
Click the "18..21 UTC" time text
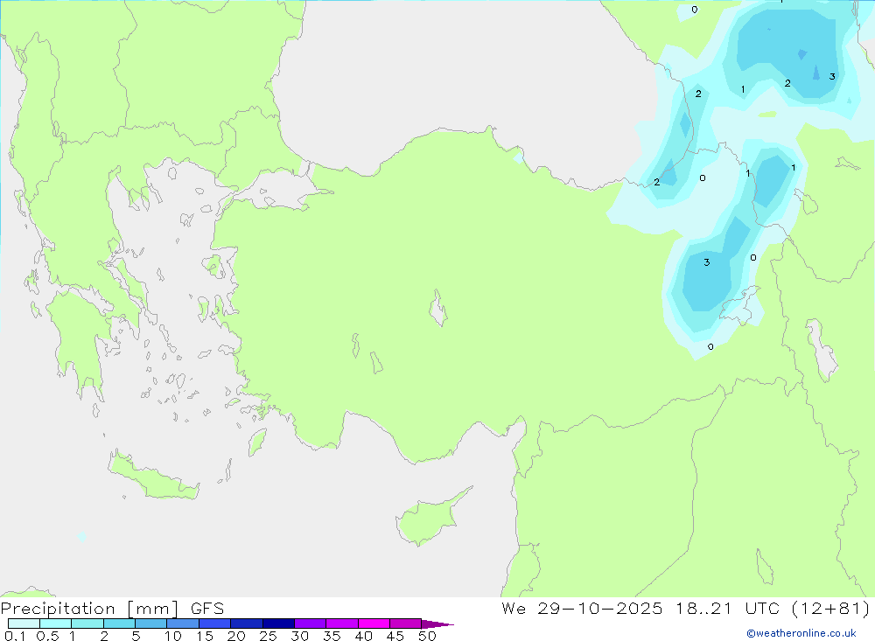(727, 609)
